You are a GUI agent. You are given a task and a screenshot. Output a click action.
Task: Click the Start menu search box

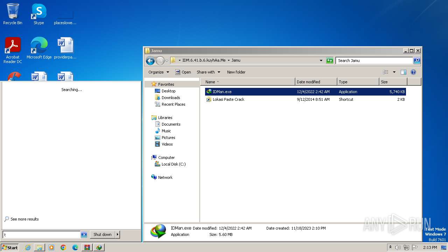coord(41,235)
